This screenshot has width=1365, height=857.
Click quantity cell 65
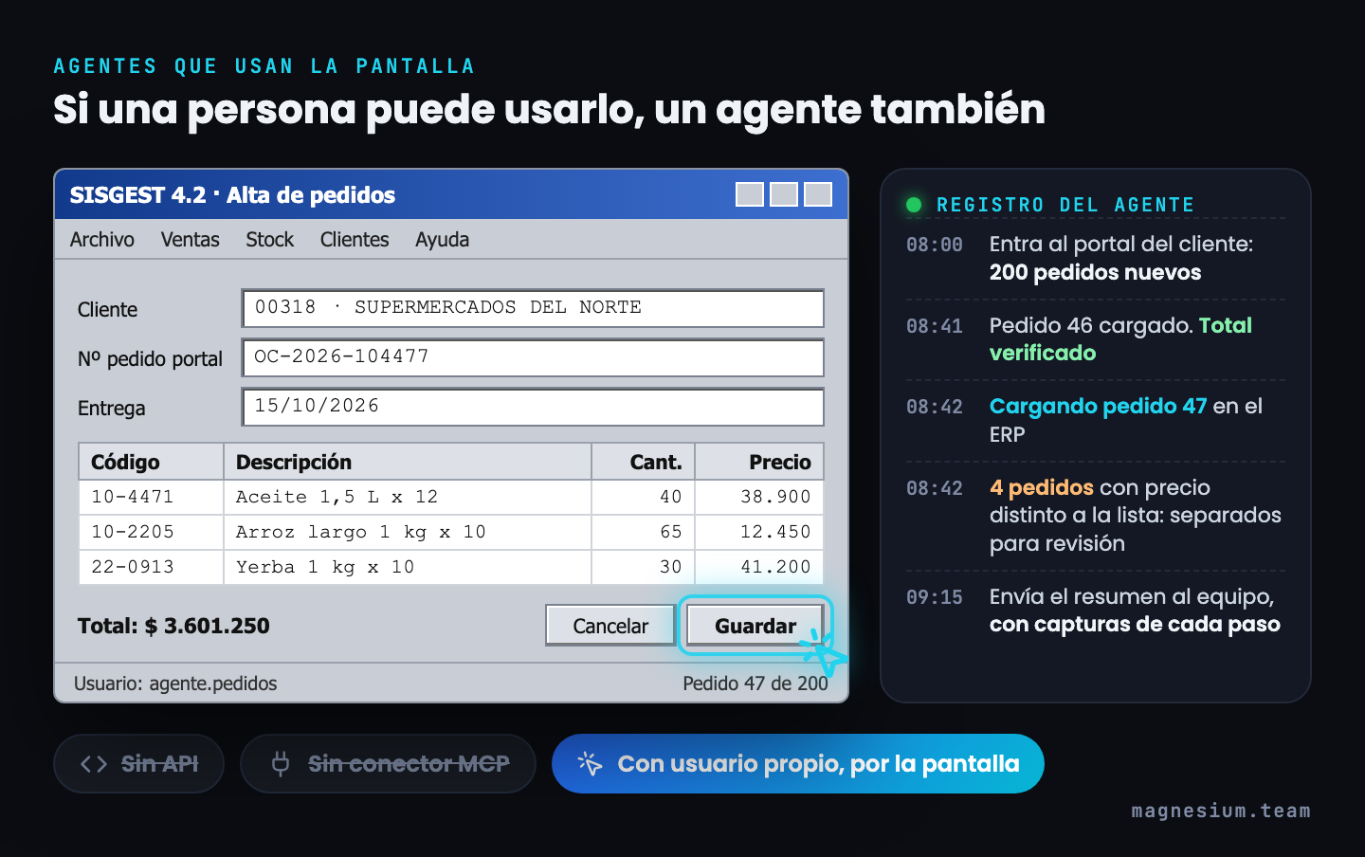(644, 532)
